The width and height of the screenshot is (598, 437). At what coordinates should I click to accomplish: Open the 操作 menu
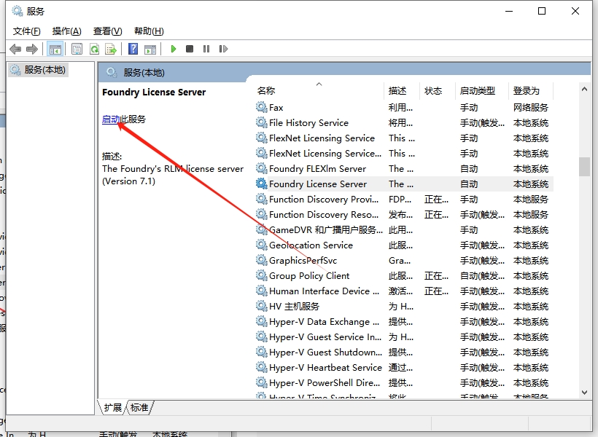pos(67,31)
